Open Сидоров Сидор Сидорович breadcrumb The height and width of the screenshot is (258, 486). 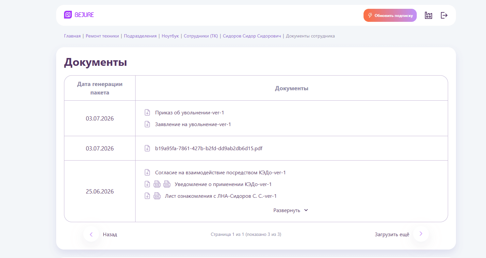click(252, 36)
